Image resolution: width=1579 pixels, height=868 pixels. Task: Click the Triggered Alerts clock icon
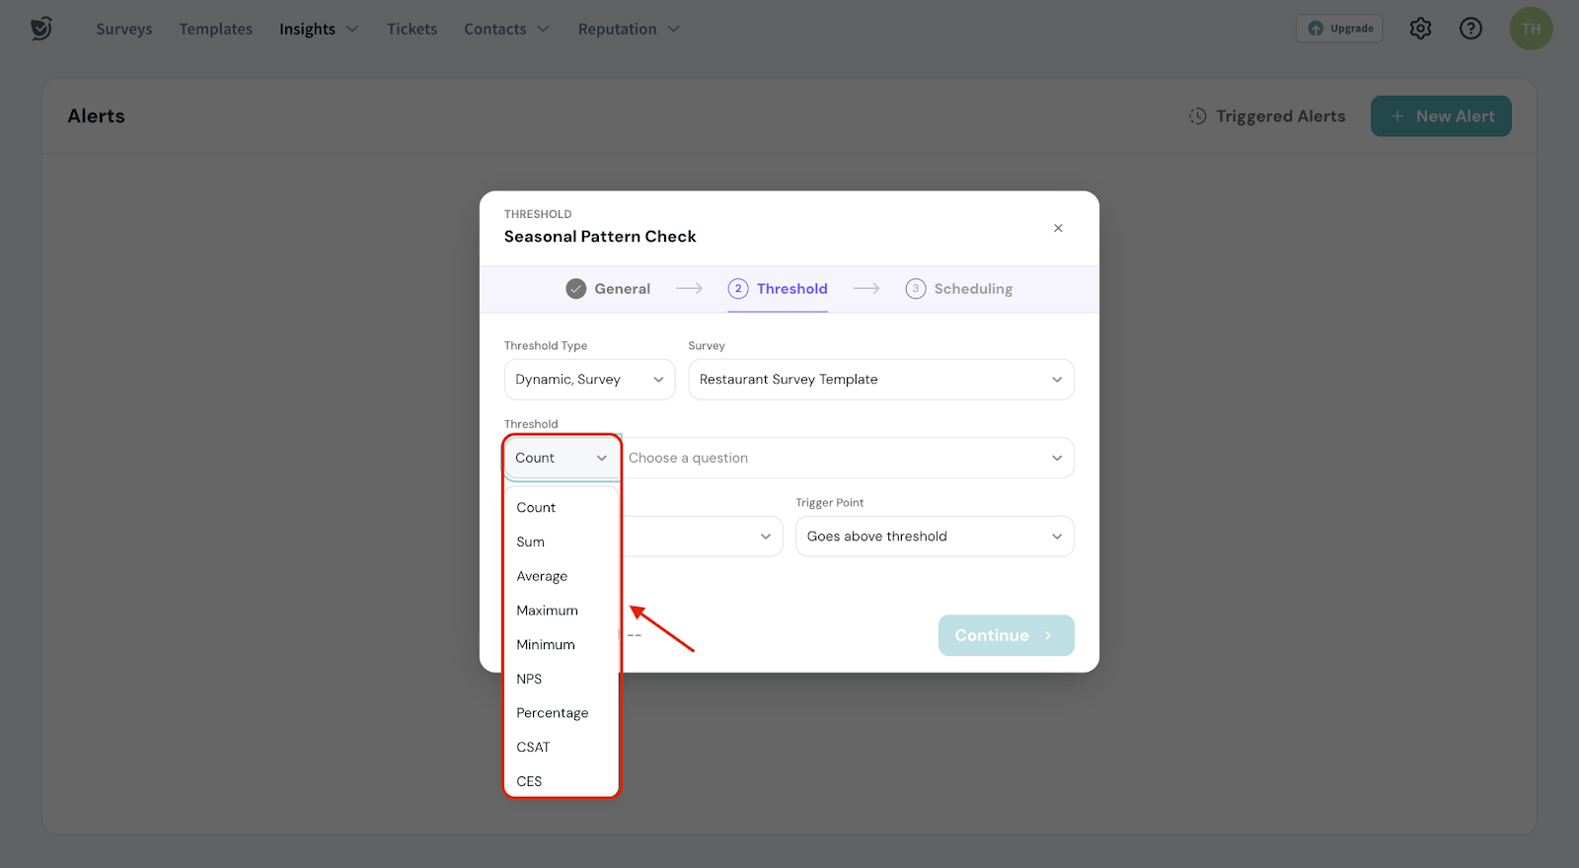[1197, 116]
